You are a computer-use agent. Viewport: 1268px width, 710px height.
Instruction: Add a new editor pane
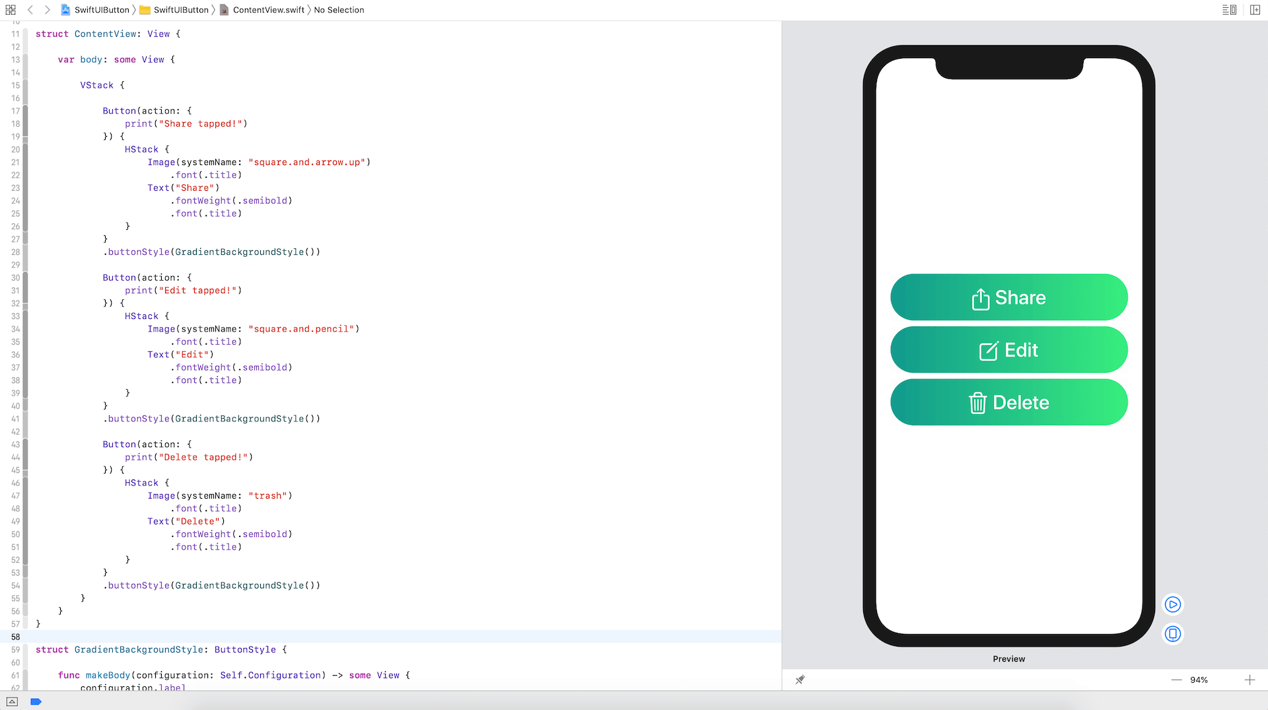pos(1255,10)
